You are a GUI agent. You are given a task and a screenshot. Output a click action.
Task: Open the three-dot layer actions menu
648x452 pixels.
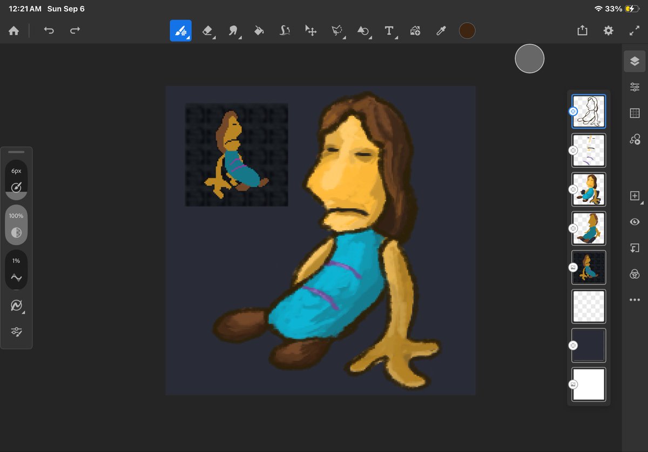(634, 300)
